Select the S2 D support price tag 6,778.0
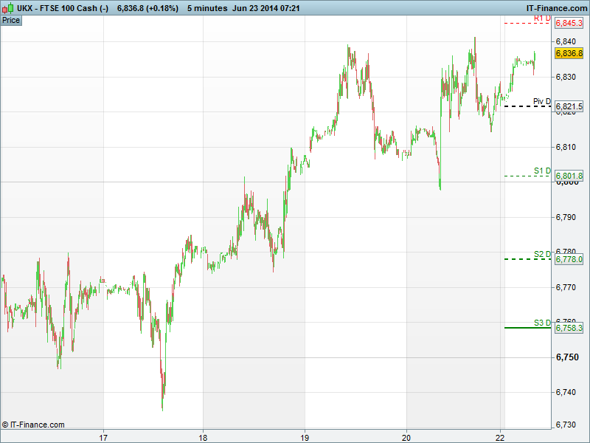Image resolution: width=590 pixels, height=443 pixels. [569, 259]
